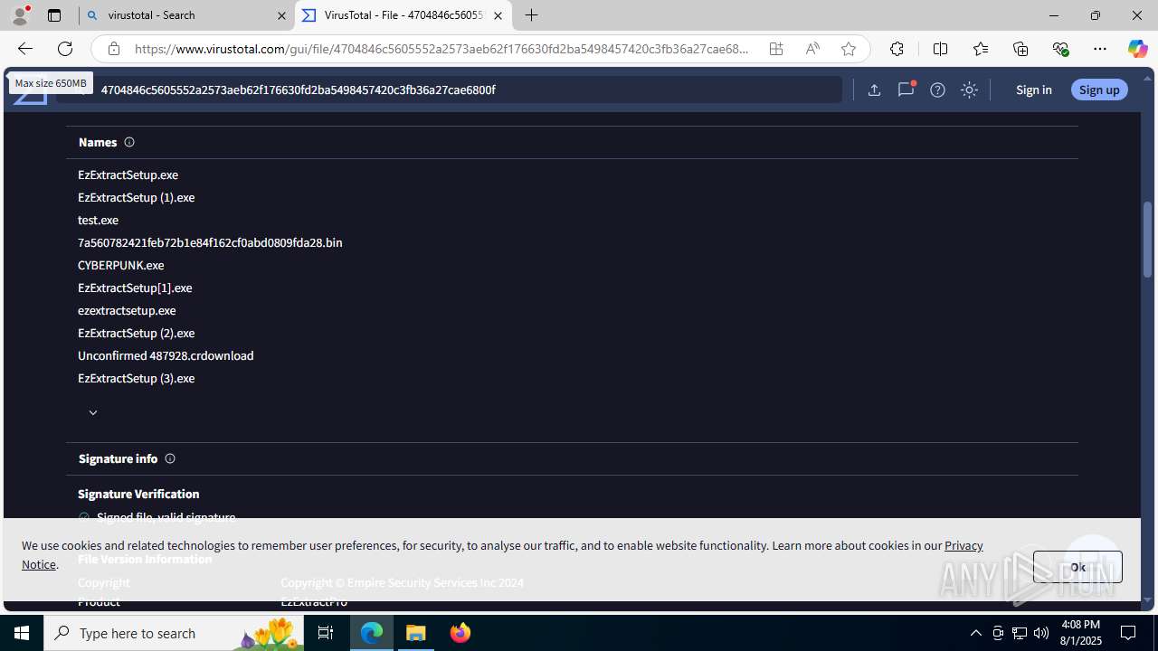Viewport: 1158px width, 651px height.
Task: Select file name EzExtractSetup.exe
Action: [x=128, y=175]
